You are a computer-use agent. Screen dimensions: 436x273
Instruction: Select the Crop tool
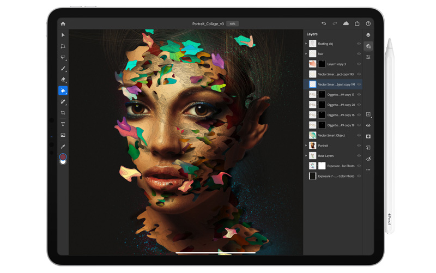(63, 113)
